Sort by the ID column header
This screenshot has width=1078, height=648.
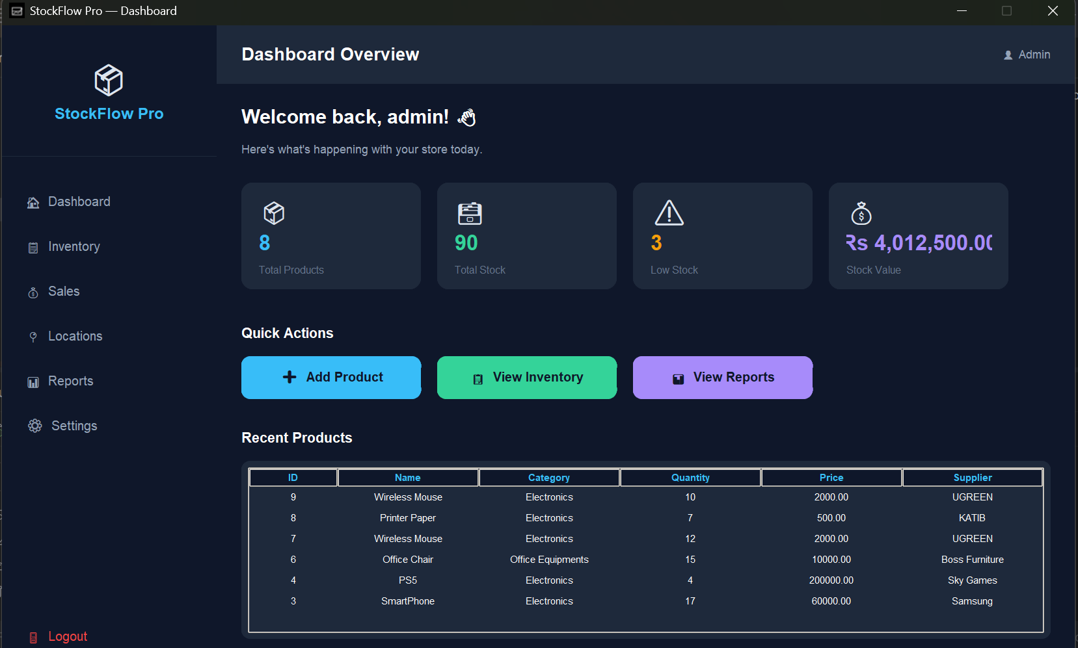pyautogui.click(x=293, y=478)
